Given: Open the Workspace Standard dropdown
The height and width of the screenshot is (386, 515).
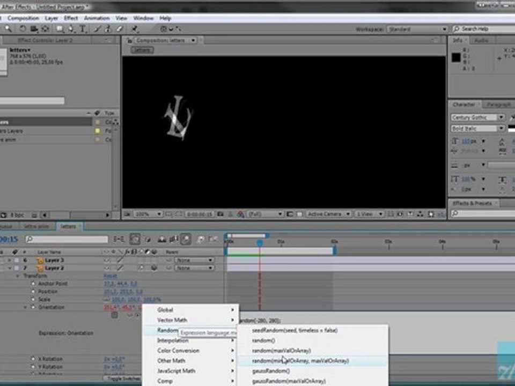Looking at the screenshot, I should point(417,29).
